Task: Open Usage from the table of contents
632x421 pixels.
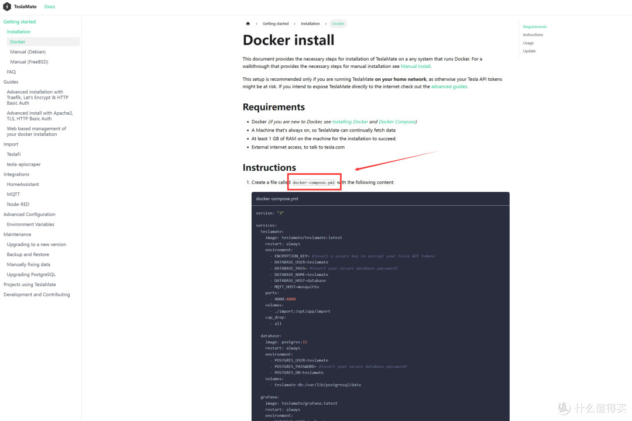Action: pos(528,43)
